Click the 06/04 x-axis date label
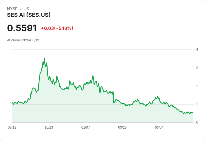The image size is (206, 142). click(x=159, y=127)
